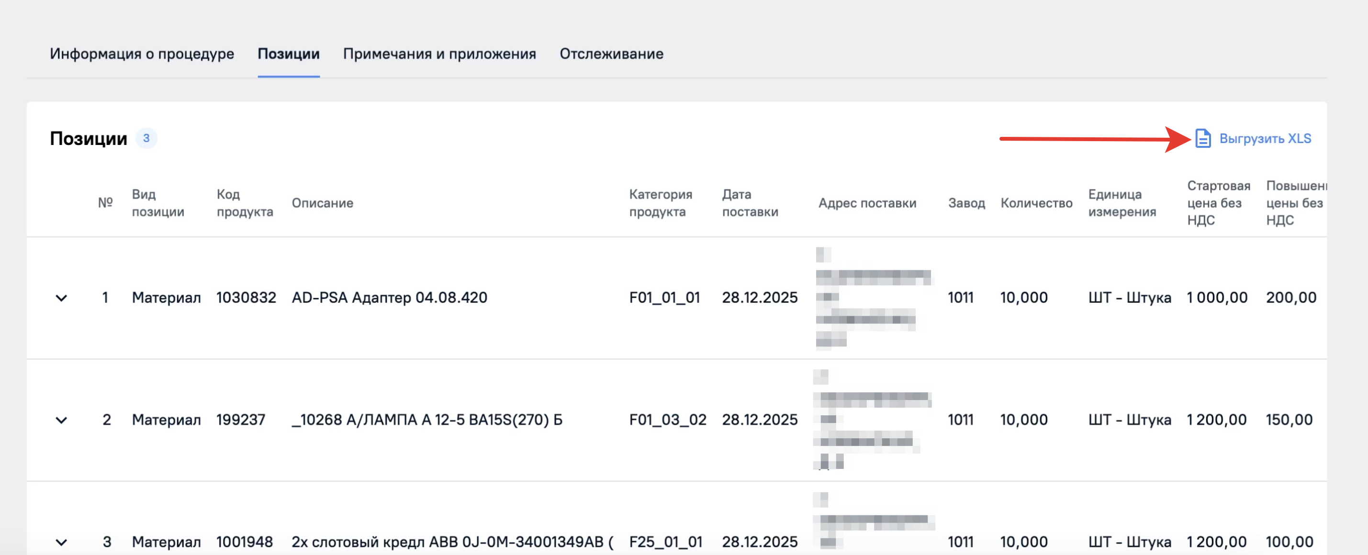The height and width of the screenshot is (555, 1368).
Task: Click the Завод column header
Action: click(966, 203)
